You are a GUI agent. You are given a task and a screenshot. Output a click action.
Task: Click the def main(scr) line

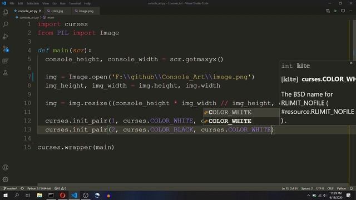65,51
